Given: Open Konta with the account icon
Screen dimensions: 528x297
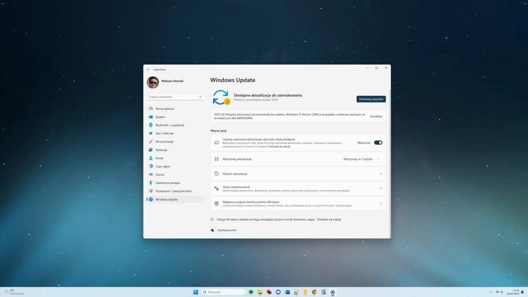Looking at the screenshot, I should pyautogui.click(x=152, y=158).
